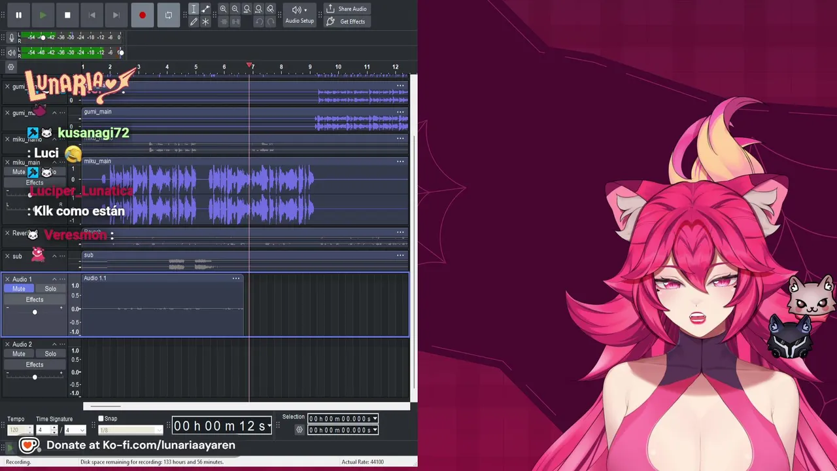Fit selection to width zoom icon
Screen dimensions: 837x471
coord(247,9)
